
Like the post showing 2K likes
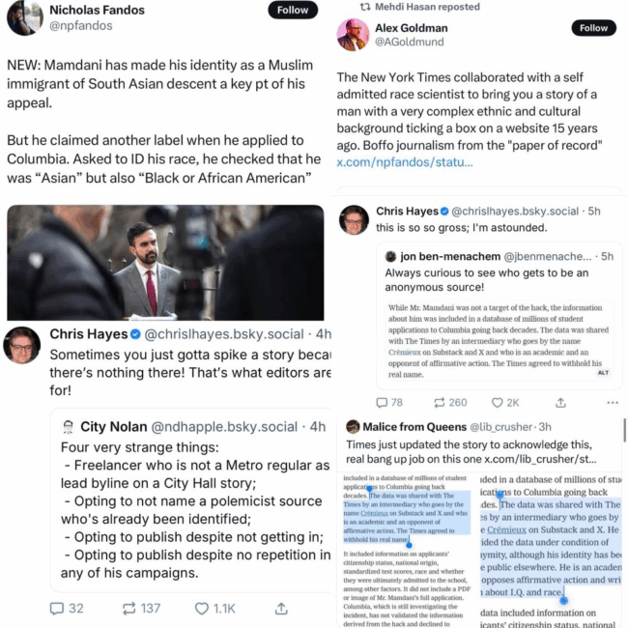(x=497, y=403)
